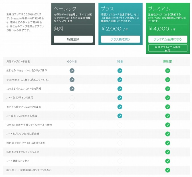Click the メールを Evernote に保存 label
Viewport: 192px width, 177px height.
pos(22,116)
